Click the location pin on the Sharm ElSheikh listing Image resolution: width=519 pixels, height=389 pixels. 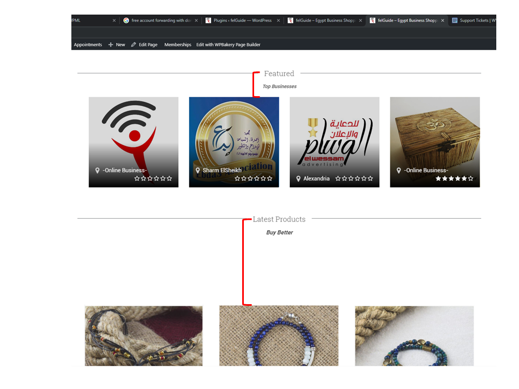[197, 170]
